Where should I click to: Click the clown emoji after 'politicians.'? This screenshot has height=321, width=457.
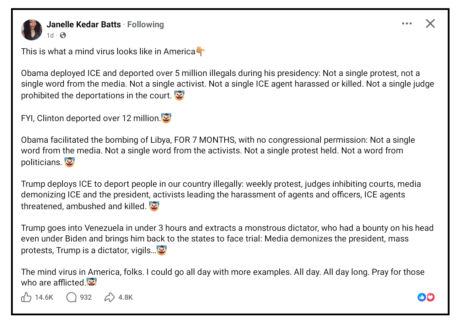click(69, 162)
